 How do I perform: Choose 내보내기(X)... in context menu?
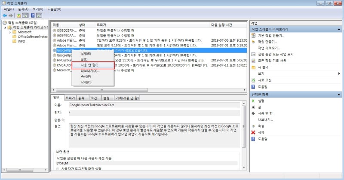pos(93,71)
